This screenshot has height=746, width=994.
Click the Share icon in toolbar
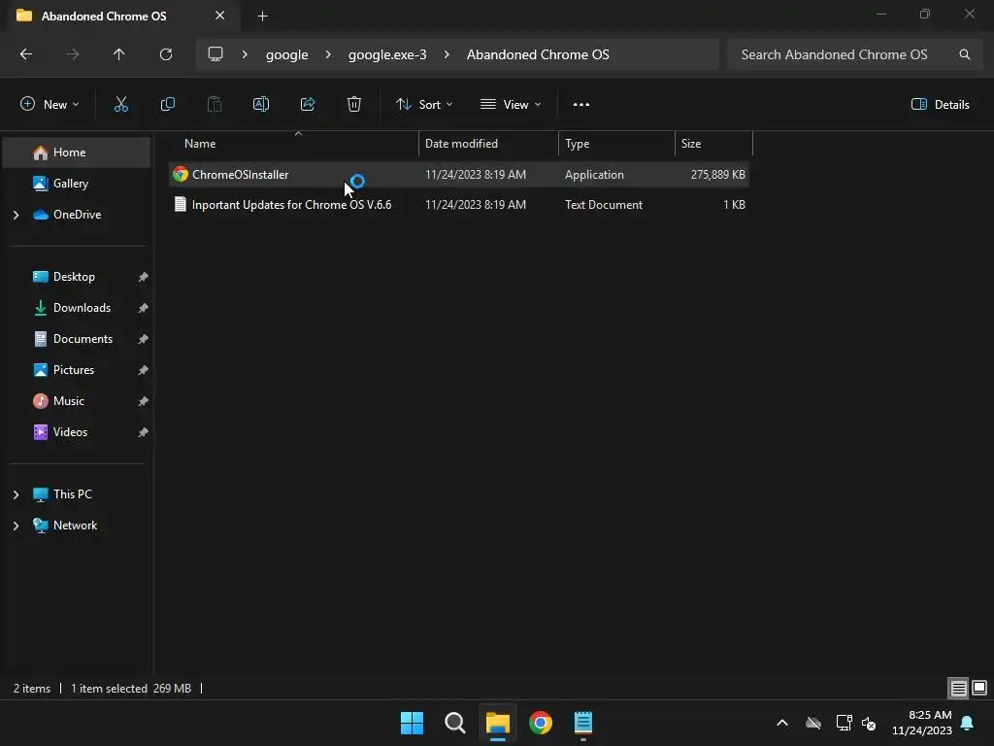(x=308, y=105)
